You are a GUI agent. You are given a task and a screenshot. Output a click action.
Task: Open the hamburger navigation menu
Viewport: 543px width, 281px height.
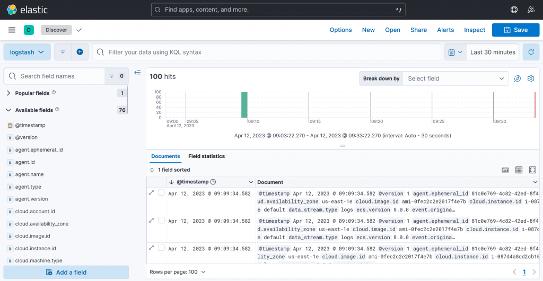(12, 30)
